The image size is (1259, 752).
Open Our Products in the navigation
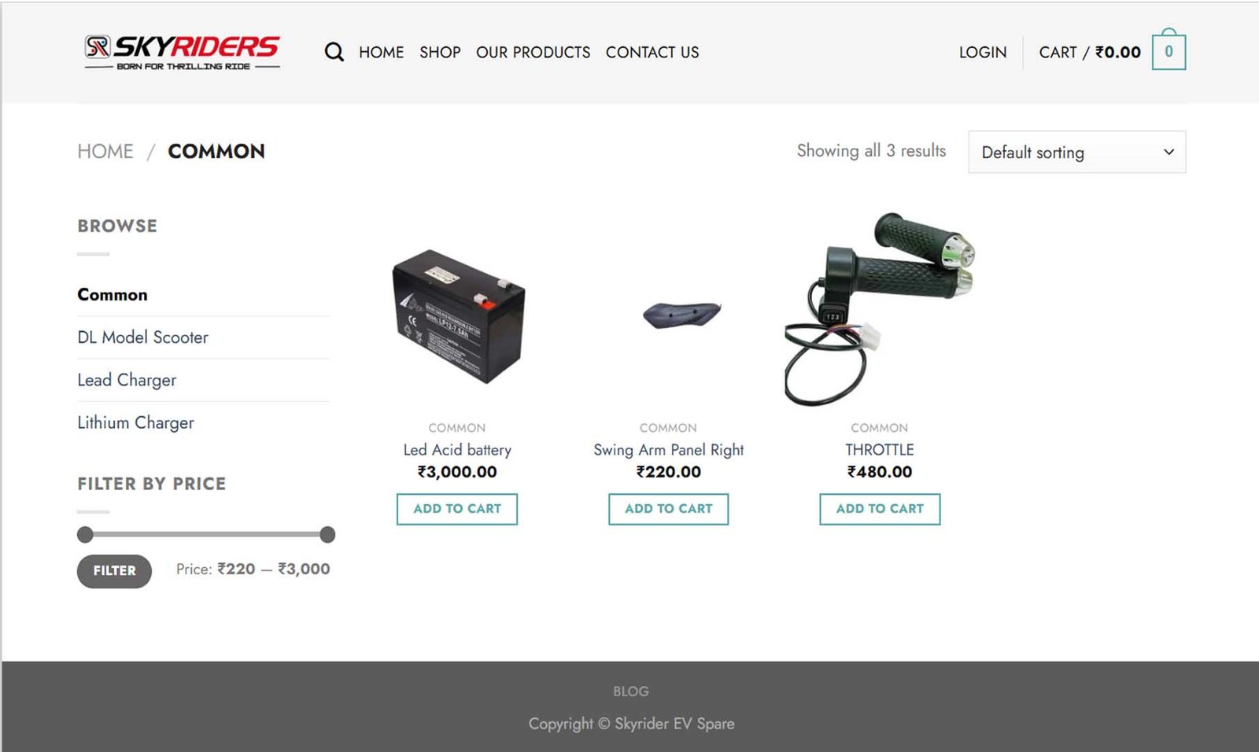pos(533,52)
